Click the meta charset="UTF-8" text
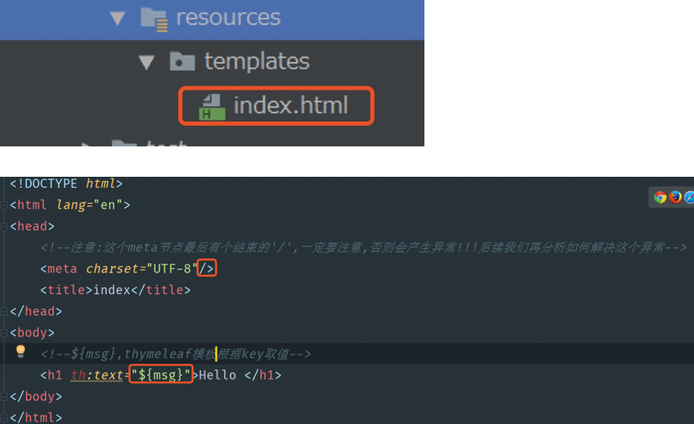The width and height of the screenshot is (694, 424). (x=119, y=269)
